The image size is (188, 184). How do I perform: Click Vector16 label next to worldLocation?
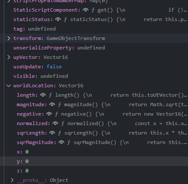click(x=71, y=86)
